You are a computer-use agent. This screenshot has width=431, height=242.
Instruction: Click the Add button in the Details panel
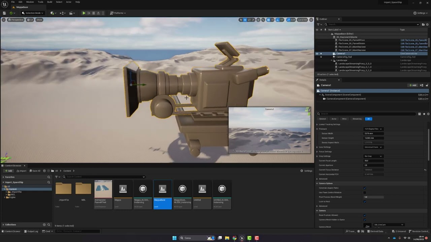click(413, 85)
